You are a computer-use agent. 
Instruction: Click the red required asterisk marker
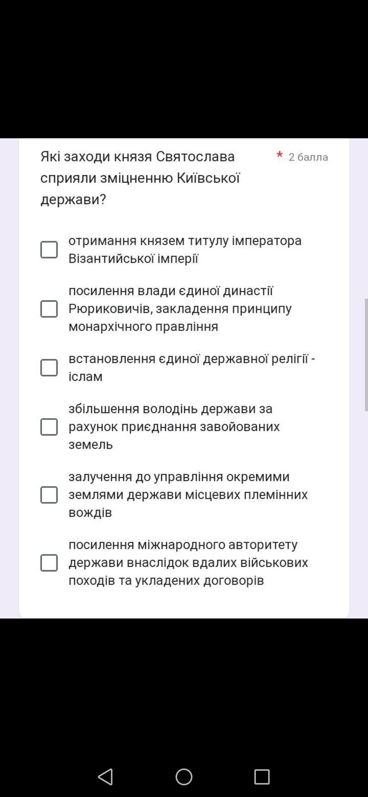pos(280,155)
